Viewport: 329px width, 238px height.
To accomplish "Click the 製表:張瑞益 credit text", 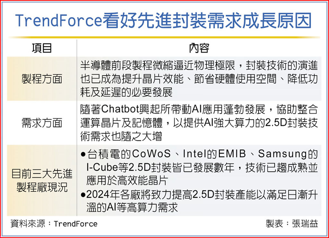I will tap(292, 224).
